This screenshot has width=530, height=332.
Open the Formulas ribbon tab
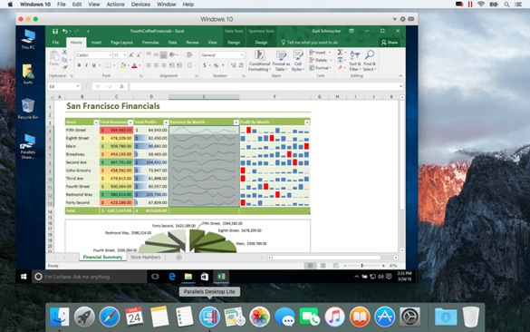pyautogui.click(x=150, y=43)
